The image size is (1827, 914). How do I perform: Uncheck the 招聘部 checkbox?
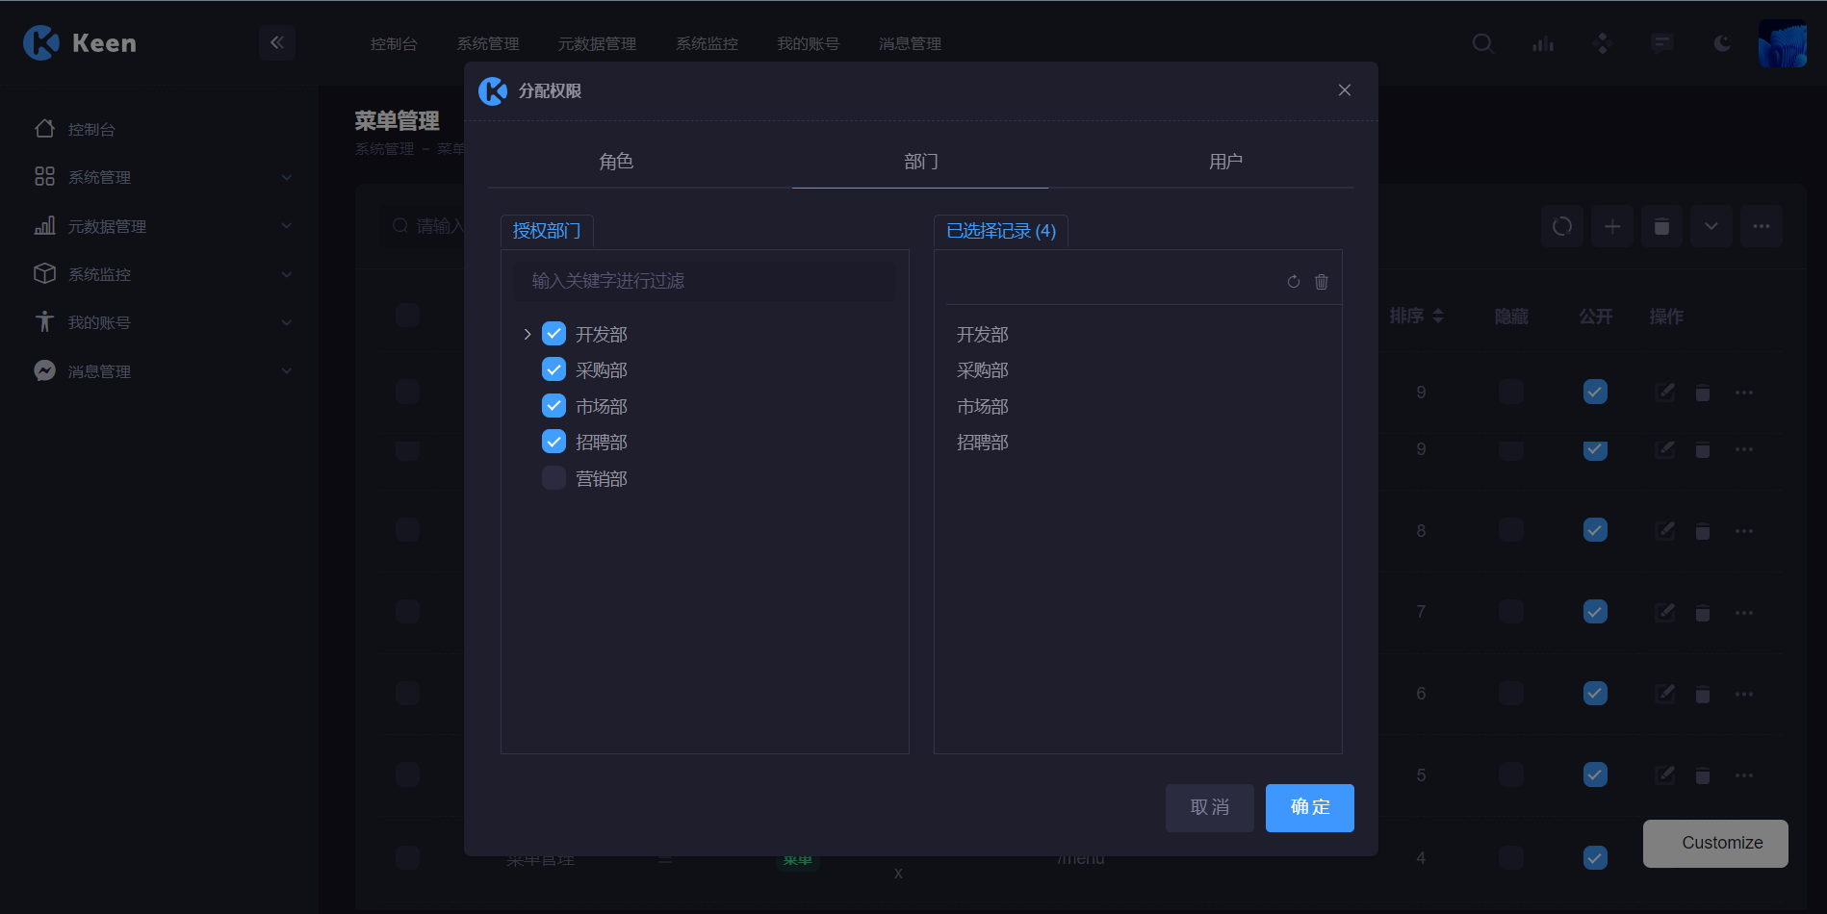click(x=553, y=442)
